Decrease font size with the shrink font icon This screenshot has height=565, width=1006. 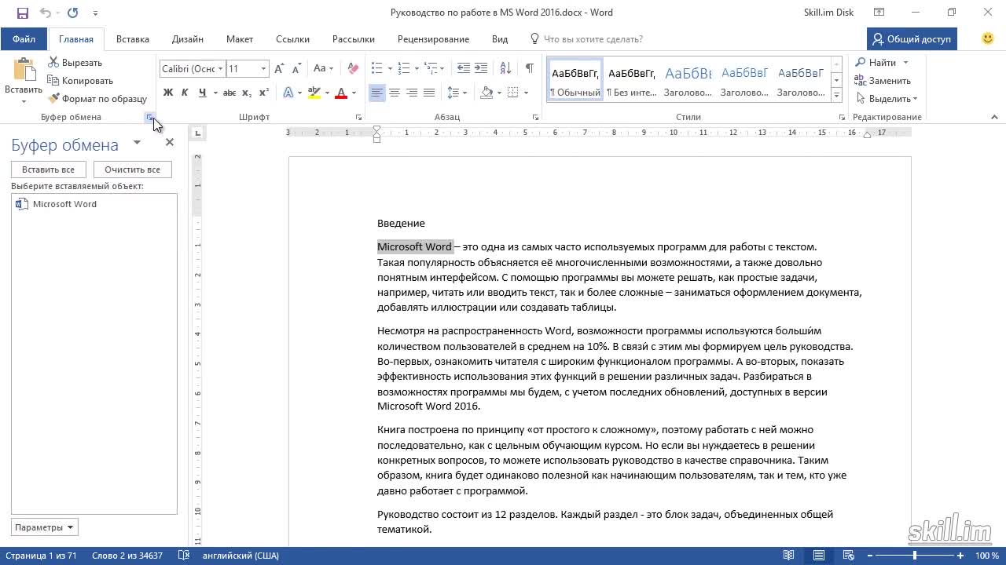pyautogui.click(x=296, y=69)
